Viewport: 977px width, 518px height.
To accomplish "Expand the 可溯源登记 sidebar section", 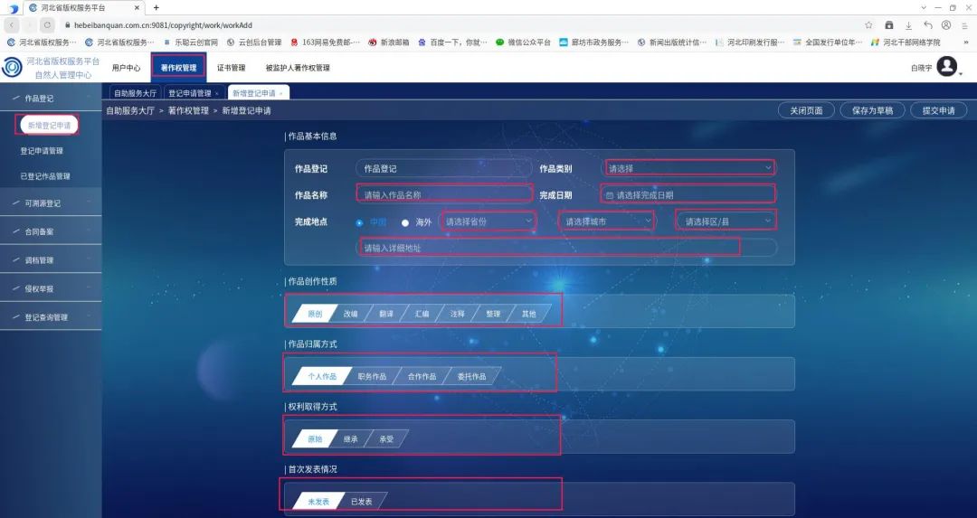I will [51, 203].
